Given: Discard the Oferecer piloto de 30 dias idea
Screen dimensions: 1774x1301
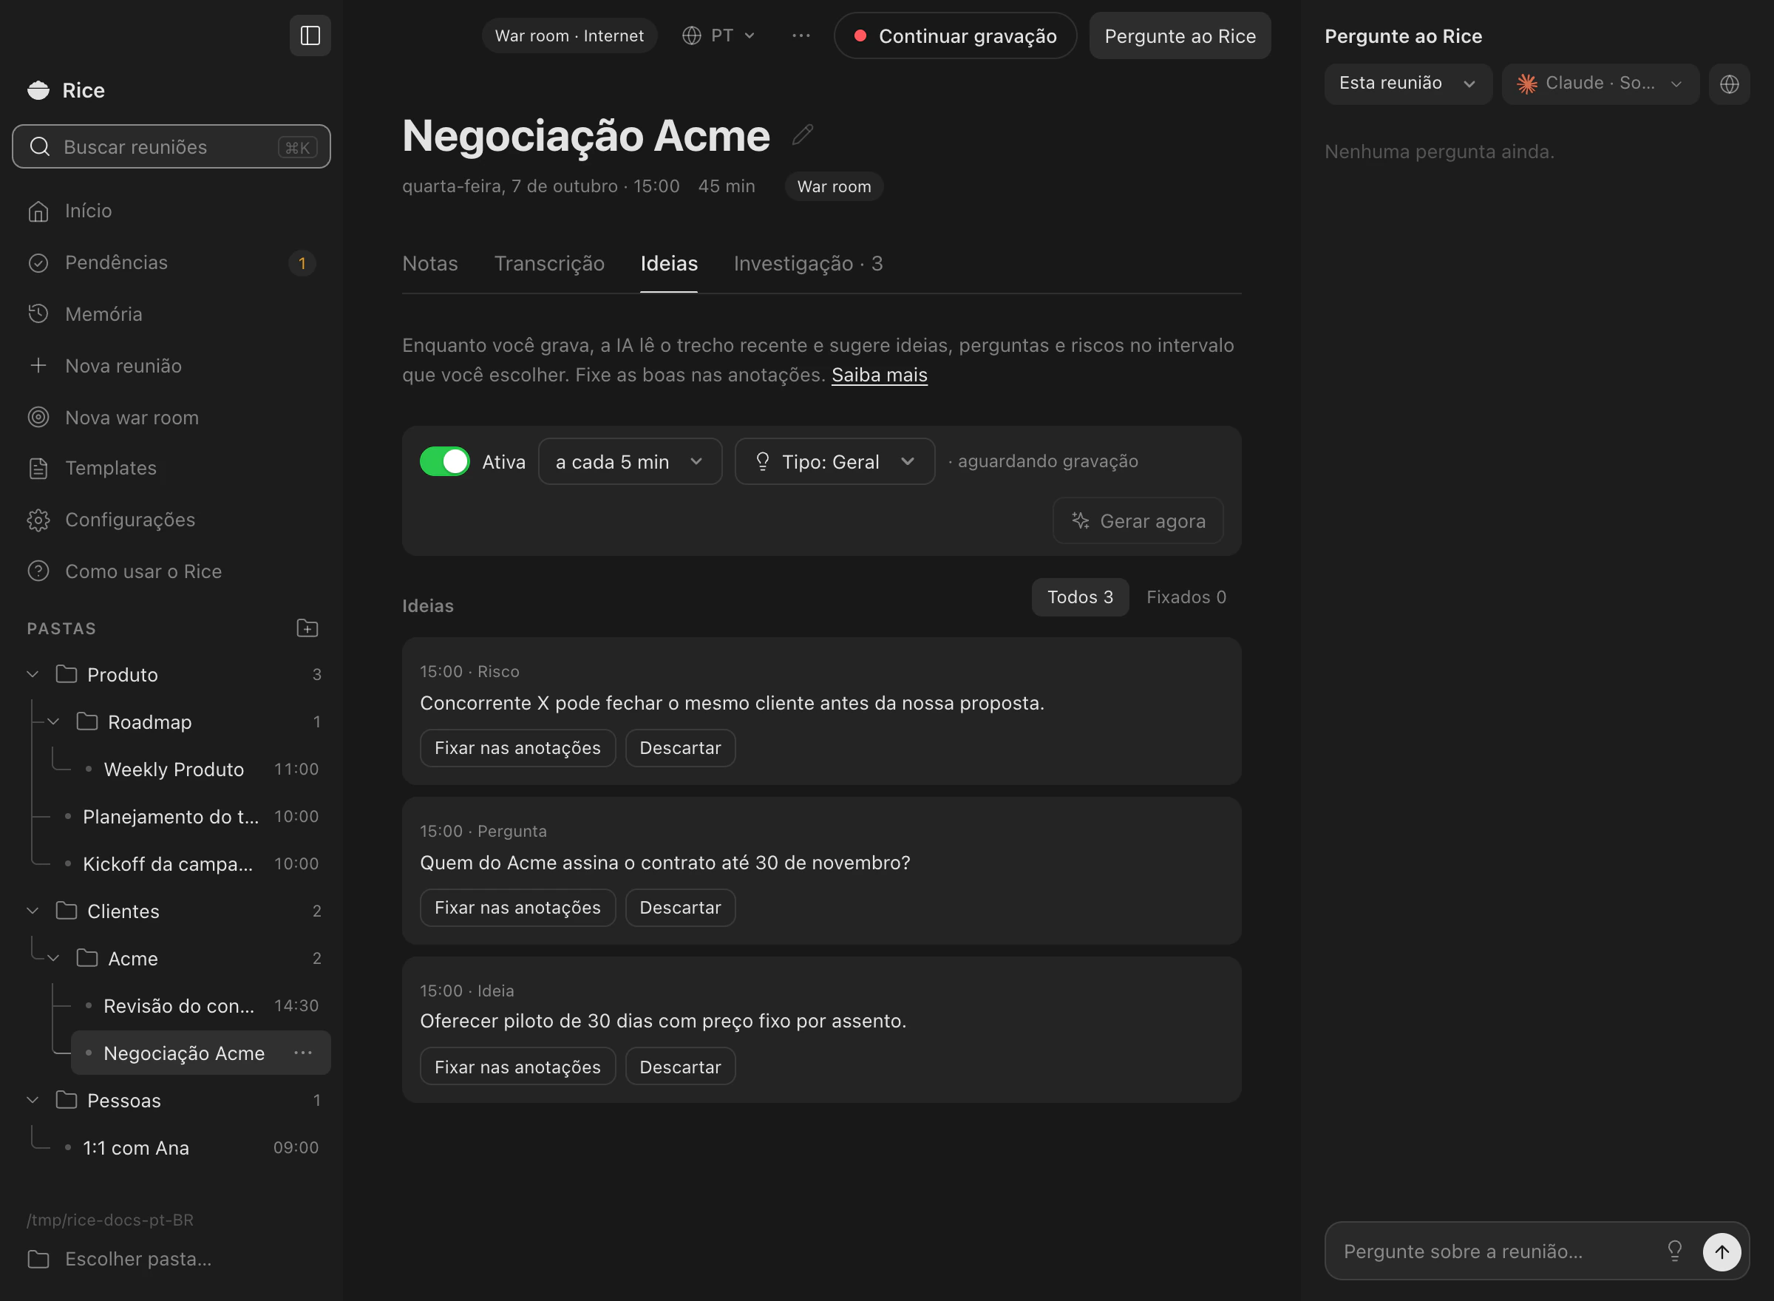Looking at the screenshot, I should (679, 1067).
